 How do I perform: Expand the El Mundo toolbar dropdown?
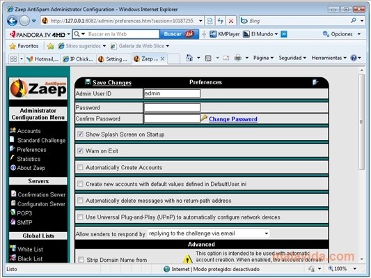coord(276,34)
